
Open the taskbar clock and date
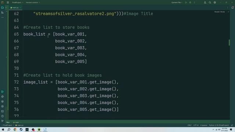[x=224, y=129]
